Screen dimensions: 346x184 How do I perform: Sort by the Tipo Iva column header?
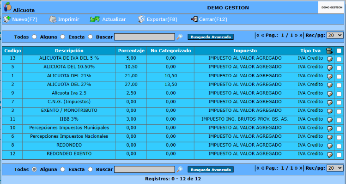point(310,51)
